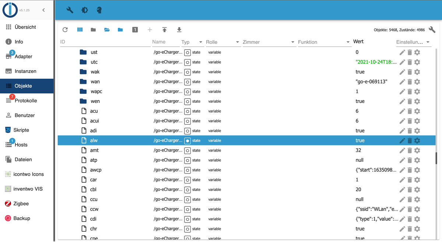
Task: Open the Einstellungen filter dropdown
Action: 428,42
